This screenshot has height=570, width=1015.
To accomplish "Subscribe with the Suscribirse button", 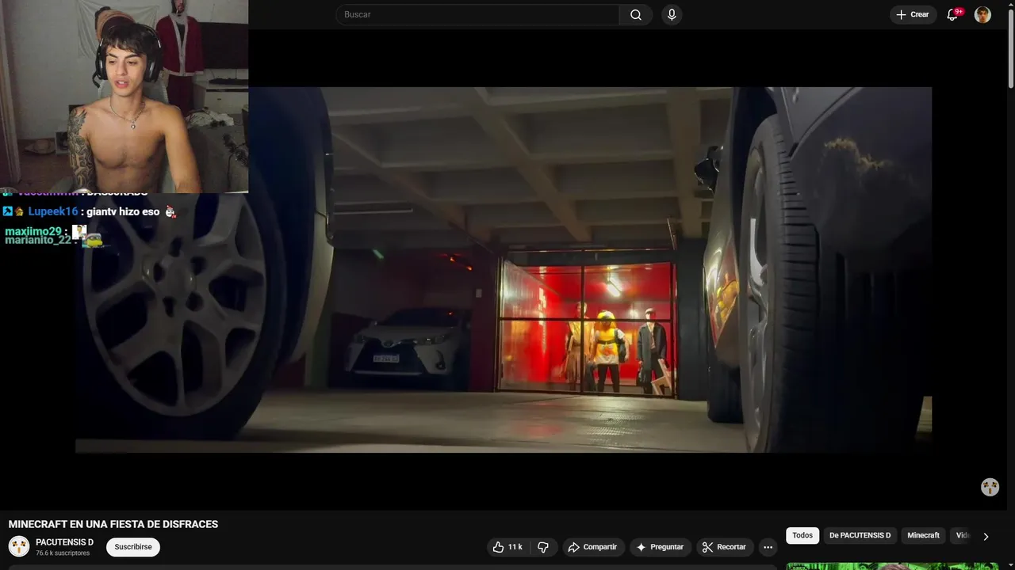I will 133,547.
